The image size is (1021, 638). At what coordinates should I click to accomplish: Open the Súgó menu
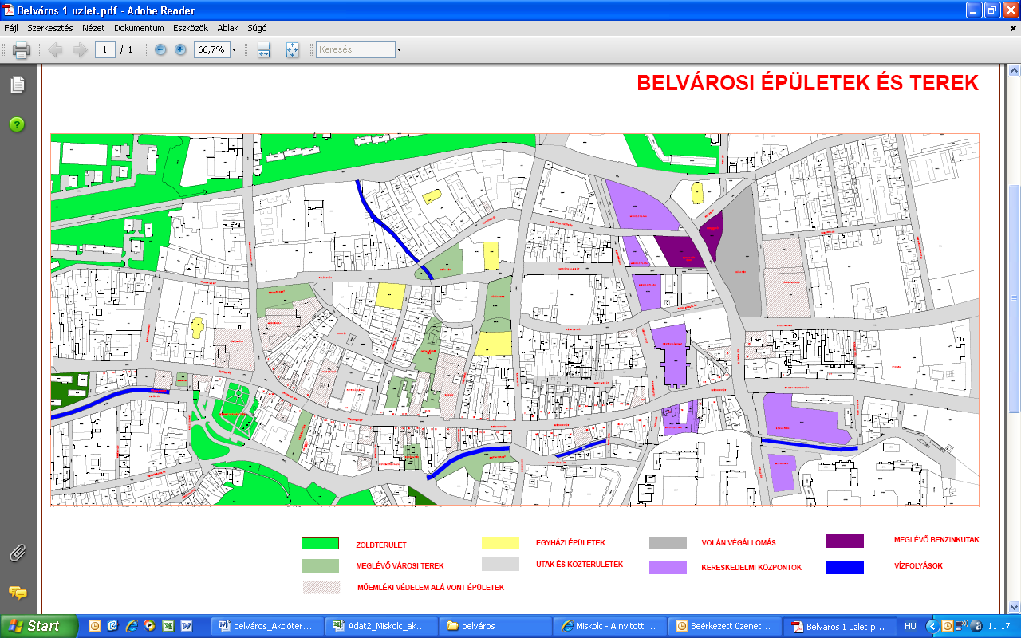point(257,28)
